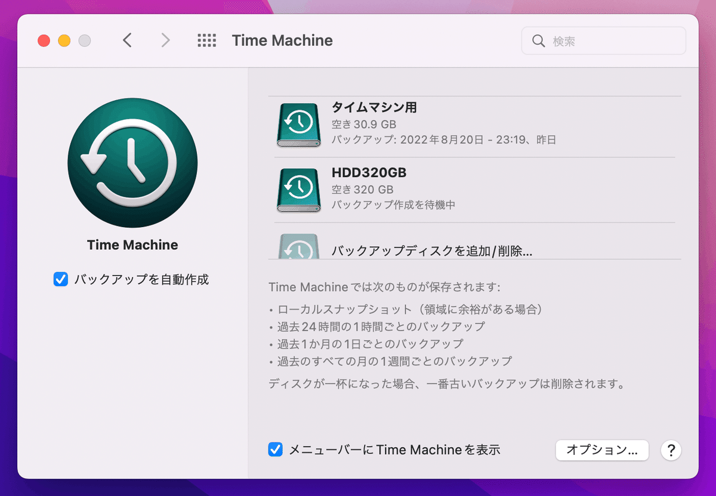This screenshot has height=496, width=716.
Task: Click the ローカルスナップショット bullet line
Action: point(406,309)
